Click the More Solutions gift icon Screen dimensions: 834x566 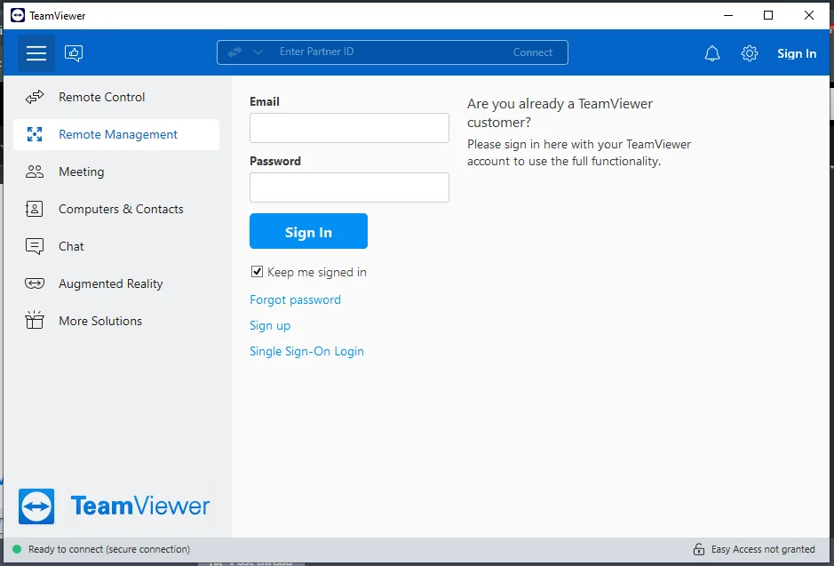tap(35, 320)
